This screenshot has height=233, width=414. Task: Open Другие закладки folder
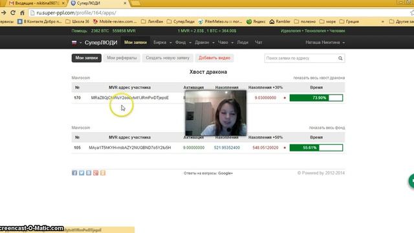tap(401, 21)
